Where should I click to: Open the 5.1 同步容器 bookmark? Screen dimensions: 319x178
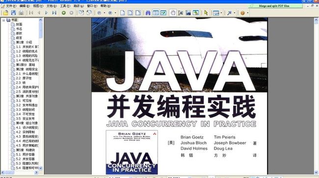25,154
